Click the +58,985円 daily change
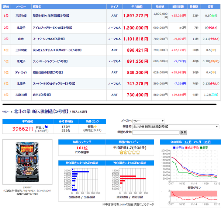Screen dimensions: 221x212 click(x=179, y=72)
